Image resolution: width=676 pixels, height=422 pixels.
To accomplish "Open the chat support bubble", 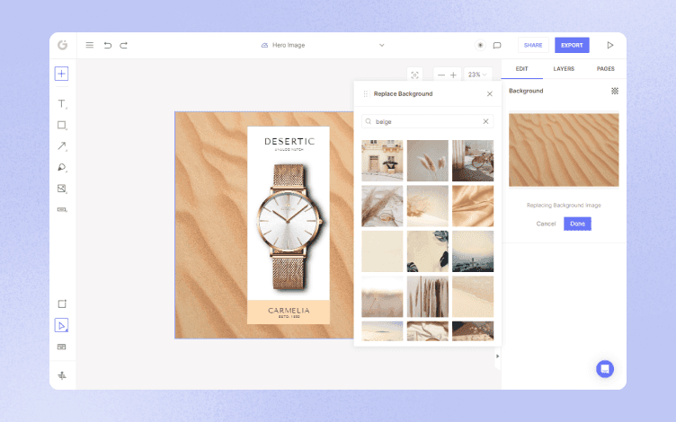I will point(605,369).
